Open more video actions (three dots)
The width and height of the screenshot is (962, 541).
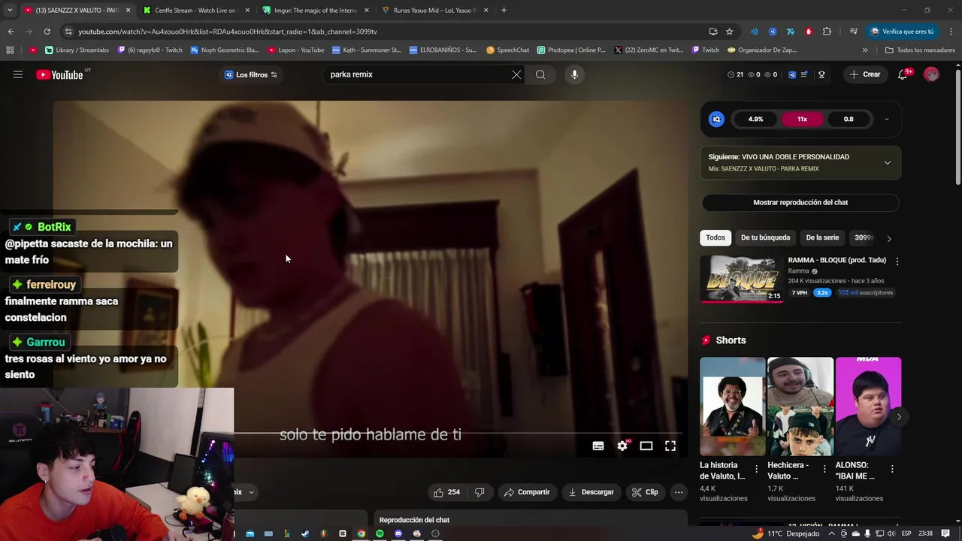point(679,492)
